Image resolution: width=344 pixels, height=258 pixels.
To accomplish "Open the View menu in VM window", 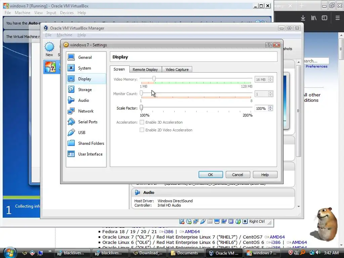I will point(38,13).
